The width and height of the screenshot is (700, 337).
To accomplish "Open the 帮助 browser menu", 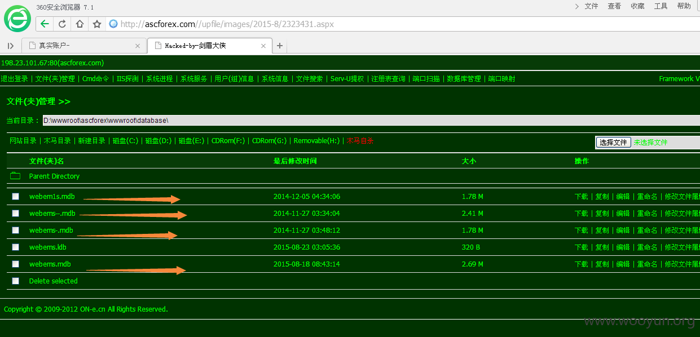I will [684, 6].
